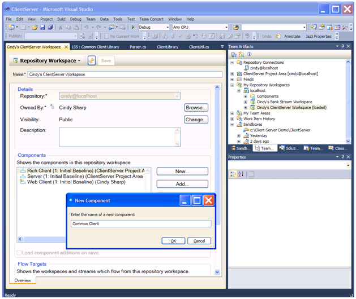356x299 pixels.
Task: Click the Change... visibility button
Action: [196, 120]
